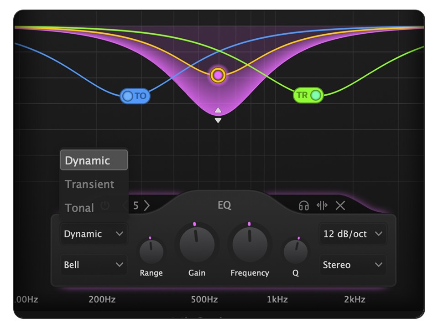Toggle the circle inside the TO badge

pyautogui.click(x=127, y=96)
